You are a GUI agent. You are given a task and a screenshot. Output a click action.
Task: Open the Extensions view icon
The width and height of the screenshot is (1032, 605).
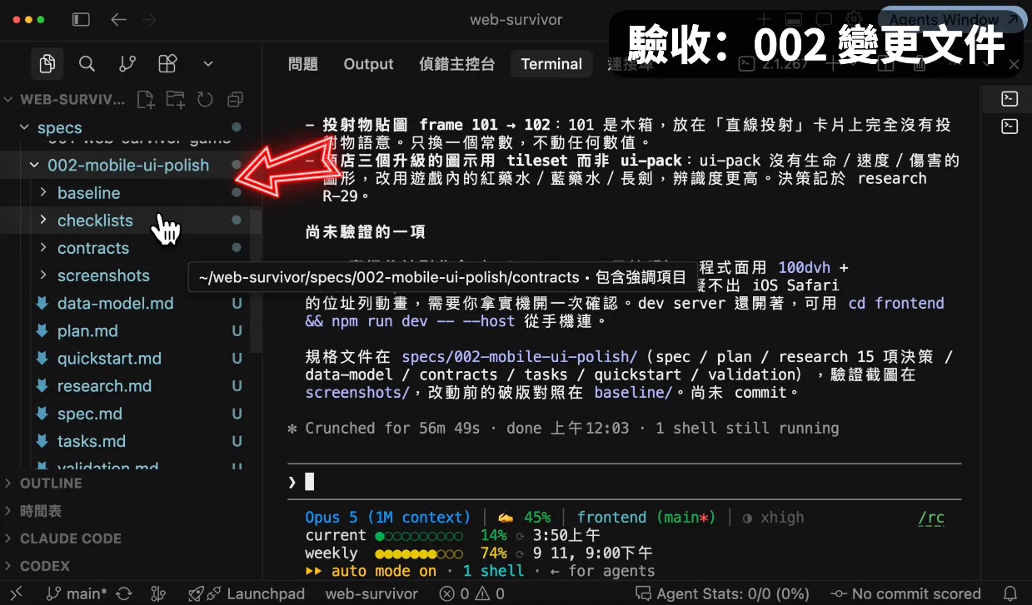click(167, 63)
